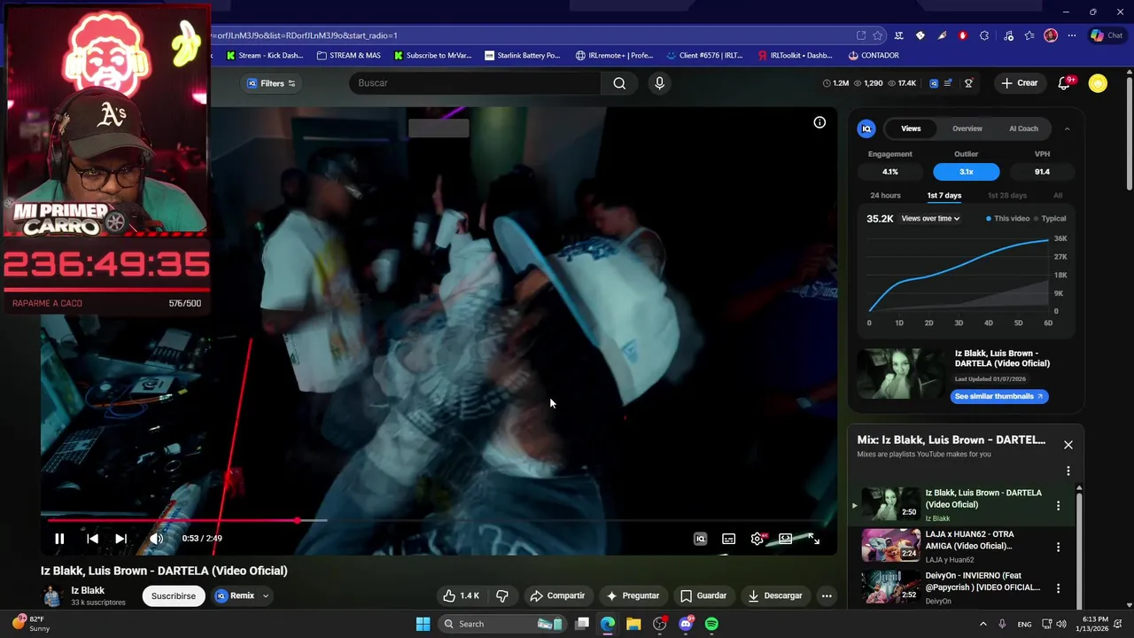Switch to the All time range
The image size is (1134, 638).
(x=1058, y=195)
